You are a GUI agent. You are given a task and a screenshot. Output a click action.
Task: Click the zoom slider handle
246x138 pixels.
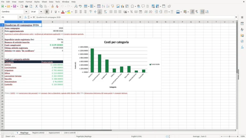coord(229,136)
